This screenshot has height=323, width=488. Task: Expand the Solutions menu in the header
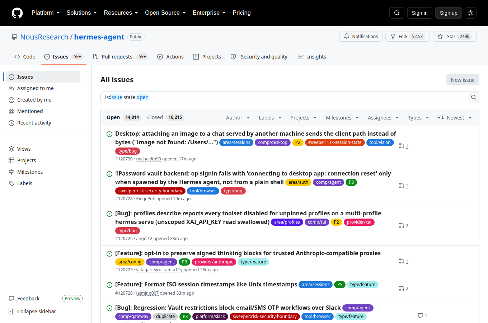[x=81, y=13]
